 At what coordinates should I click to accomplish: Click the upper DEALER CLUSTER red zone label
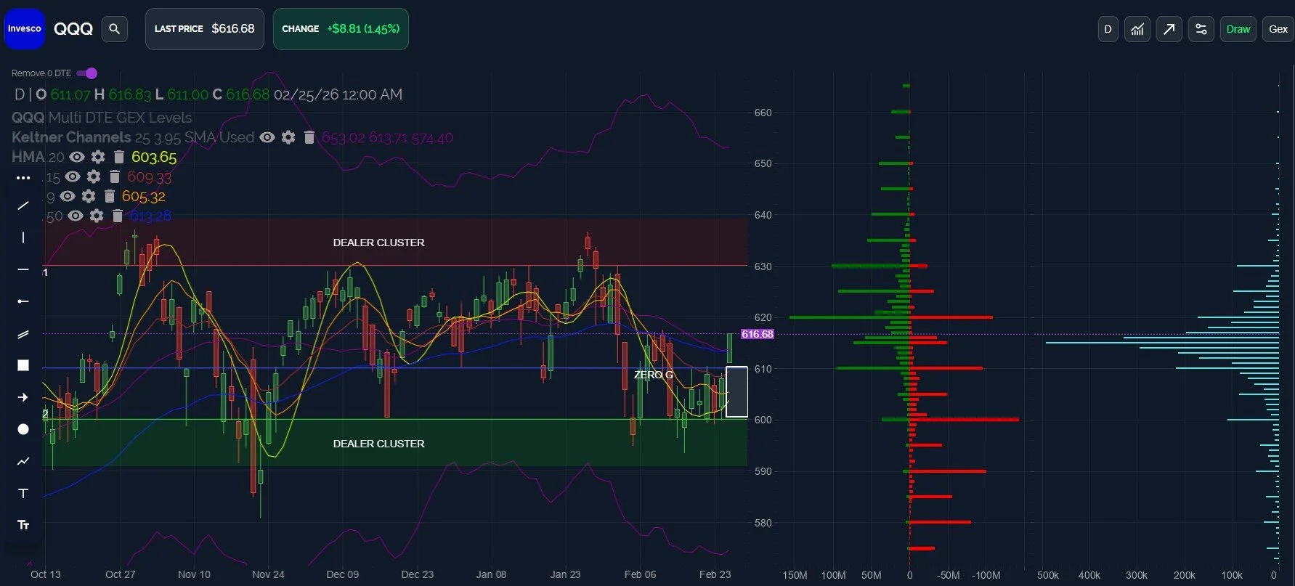(378, 243)
